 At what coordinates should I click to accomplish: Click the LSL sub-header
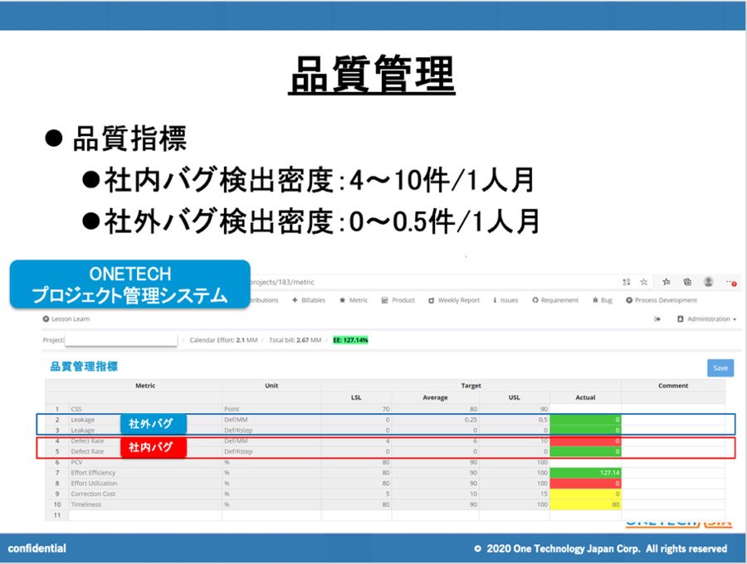click(x=356, y=397)
